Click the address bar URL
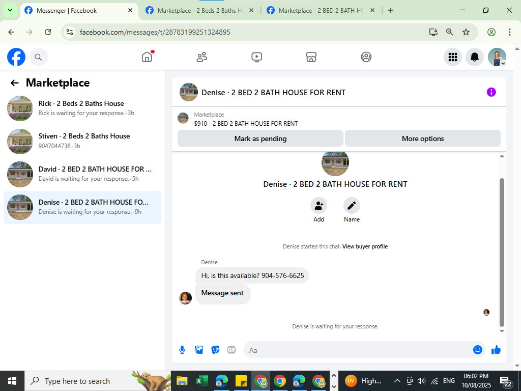Screen dimensions: 521x391 pos(155,32)
